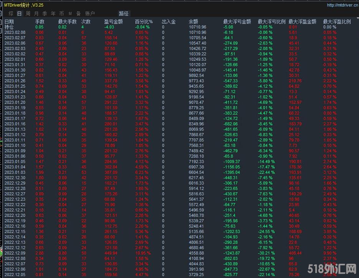Click position floating loss -5.08
This screenshot has height=278, width=359.
(228, 27)
